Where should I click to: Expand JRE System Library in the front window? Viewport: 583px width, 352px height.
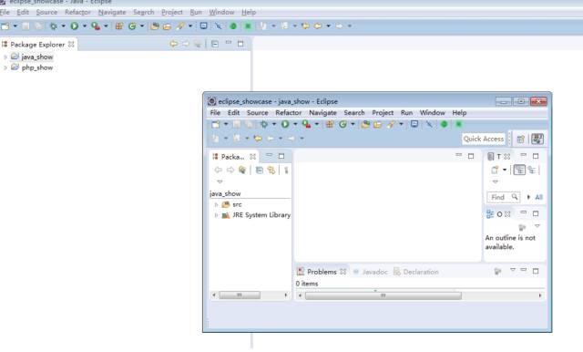216,215
